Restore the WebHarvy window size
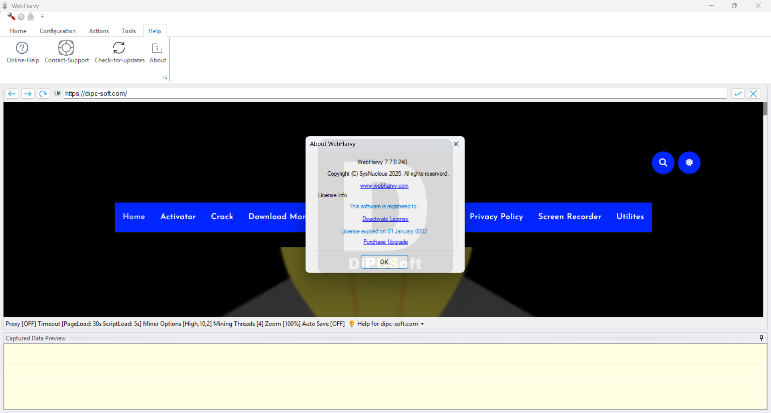Viewport: 771px width, 413px height. point(734,6)
